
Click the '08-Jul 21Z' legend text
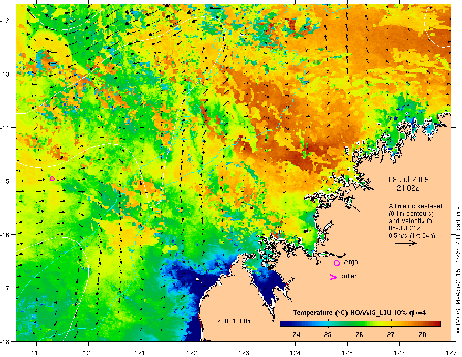[x=405, y=228]
